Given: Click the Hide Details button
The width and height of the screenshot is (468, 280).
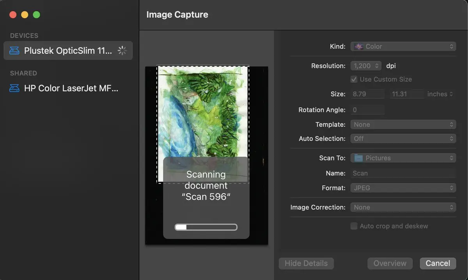Looking at the screenshot, I should tap(306, 264).
